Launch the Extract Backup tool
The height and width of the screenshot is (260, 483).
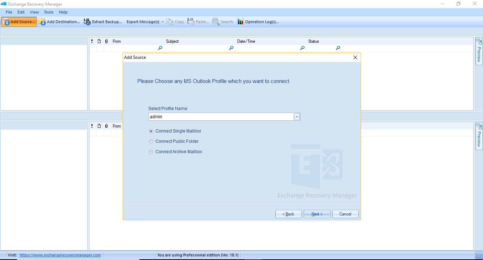click(x=103, y=22)
